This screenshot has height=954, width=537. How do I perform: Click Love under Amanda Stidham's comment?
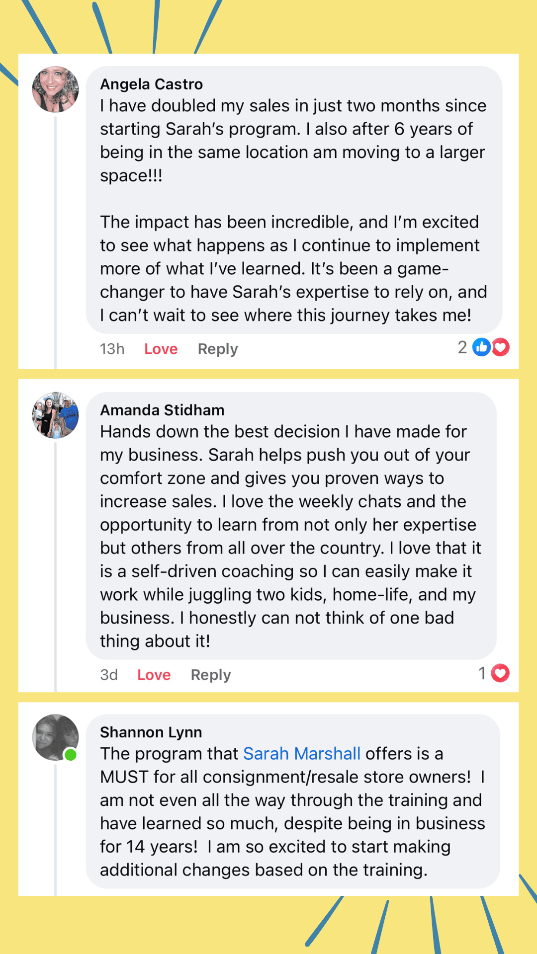(x=154, y=675)
